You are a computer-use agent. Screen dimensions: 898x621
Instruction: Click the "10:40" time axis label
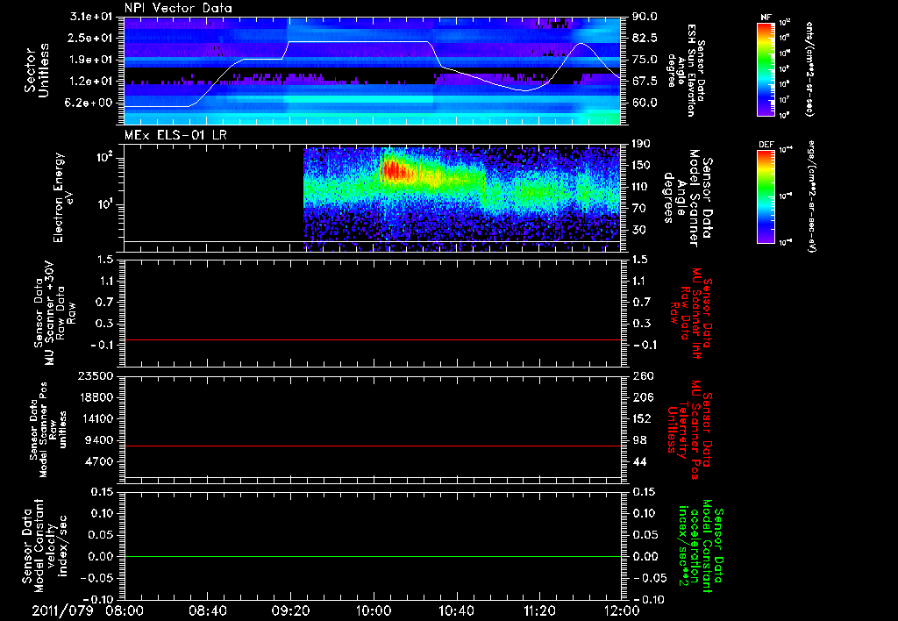click(456, 610)
